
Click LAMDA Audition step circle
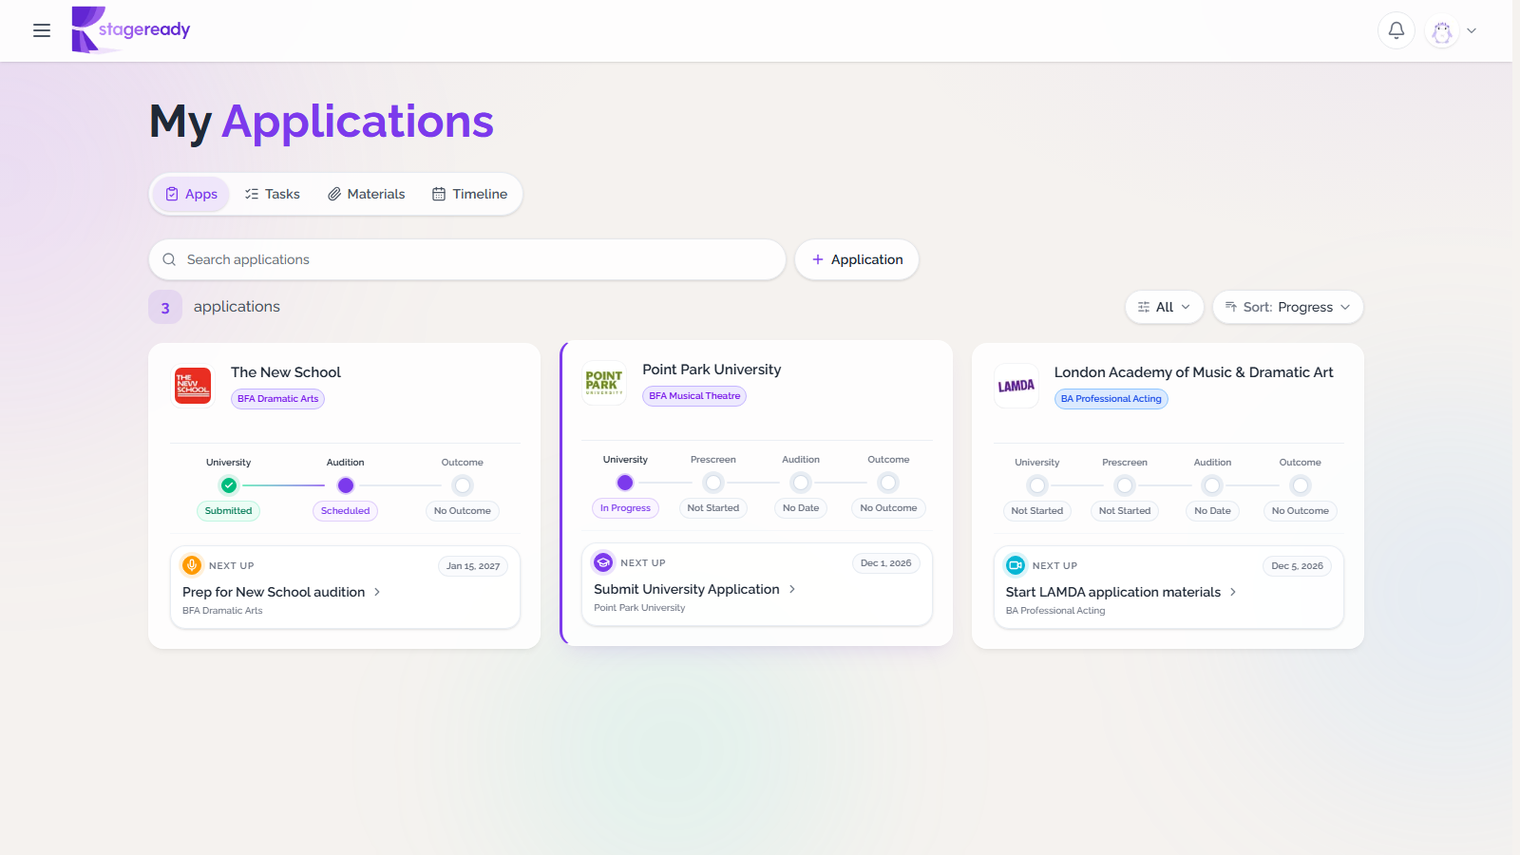click(x=1212, y=485)
